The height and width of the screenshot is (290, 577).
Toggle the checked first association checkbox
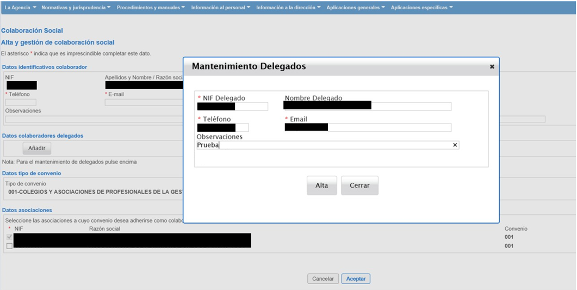click(x=9, y=237)
